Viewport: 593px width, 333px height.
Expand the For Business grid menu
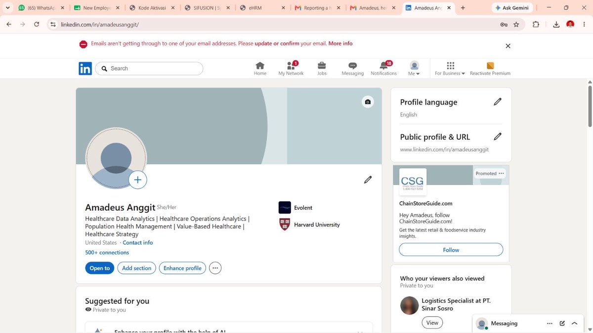(450, 69)
